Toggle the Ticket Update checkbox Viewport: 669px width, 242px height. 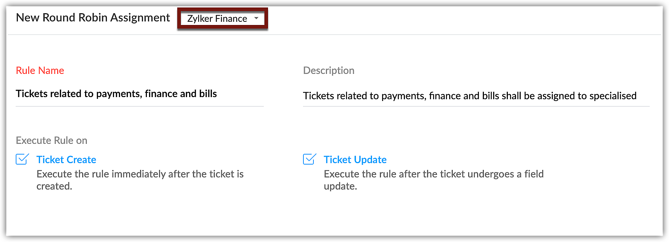[309, 159]
